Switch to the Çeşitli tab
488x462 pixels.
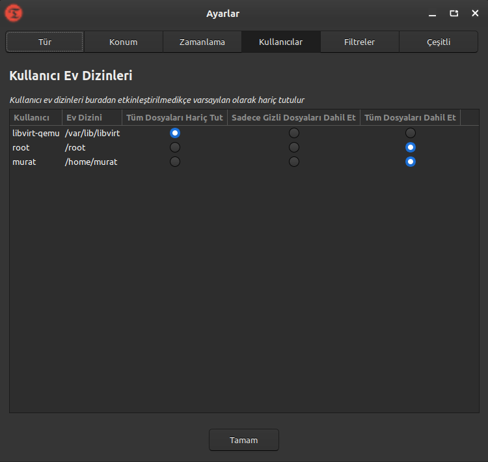click(438, 42)
